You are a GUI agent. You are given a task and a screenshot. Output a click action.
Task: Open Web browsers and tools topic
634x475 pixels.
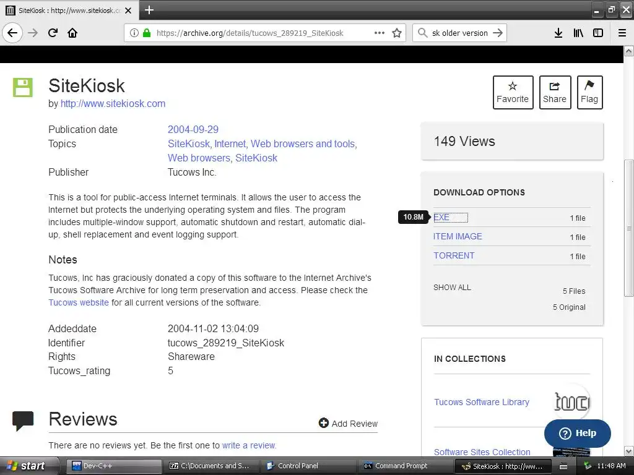pos(303,143)
